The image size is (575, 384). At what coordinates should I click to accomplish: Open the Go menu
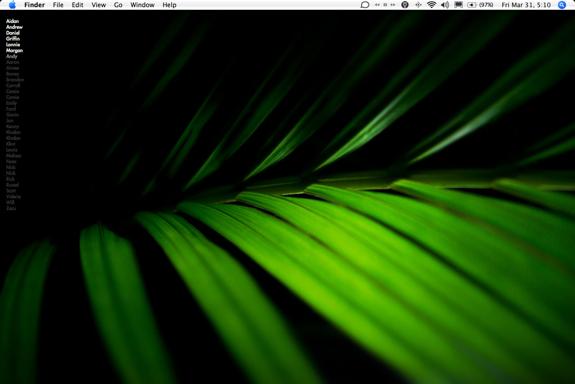(118, 5)
